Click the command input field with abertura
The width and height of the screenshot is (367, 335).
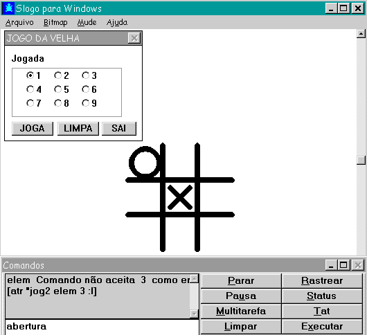coord(102,327)
